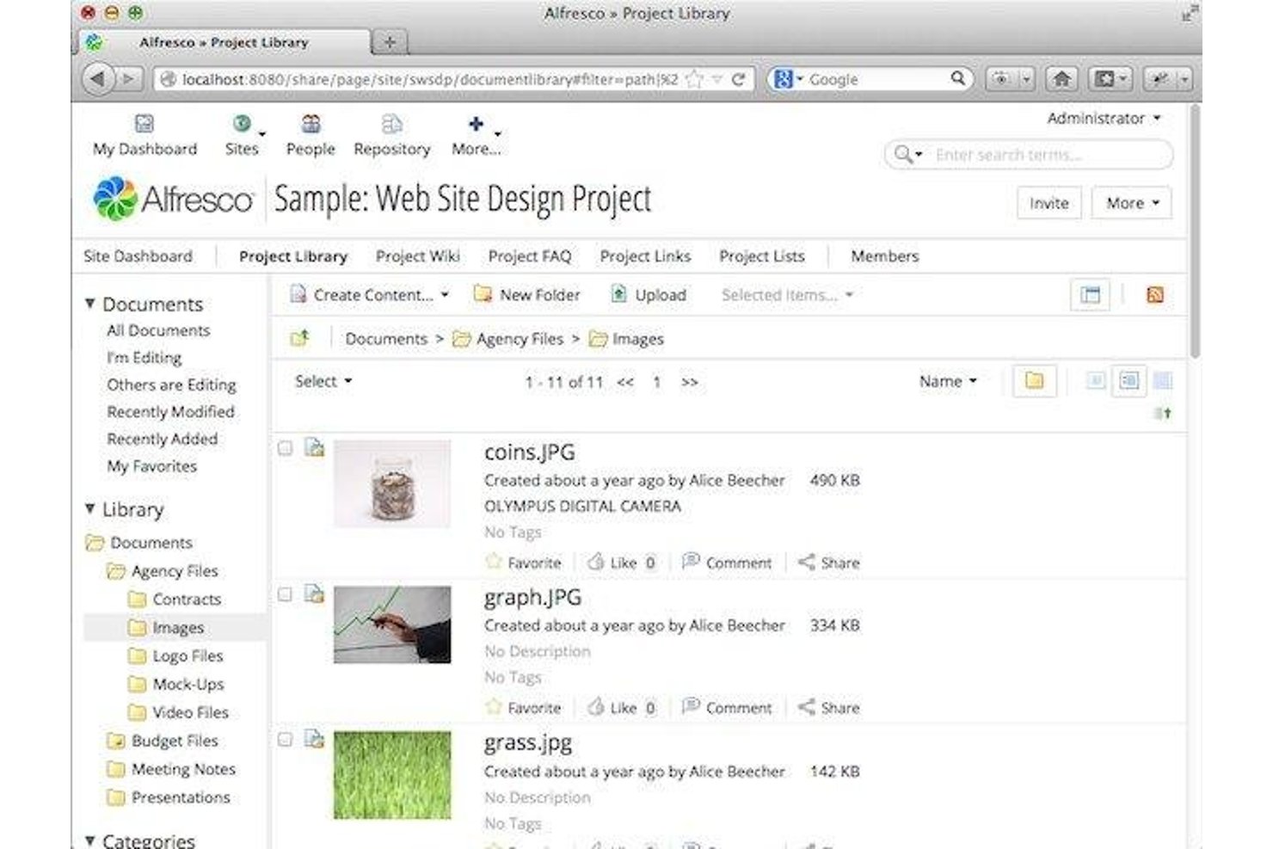Open the Create Content... dropdown
Image resolution: width=1273 pixels, height=849 pixels.
[x=370, y=295]
